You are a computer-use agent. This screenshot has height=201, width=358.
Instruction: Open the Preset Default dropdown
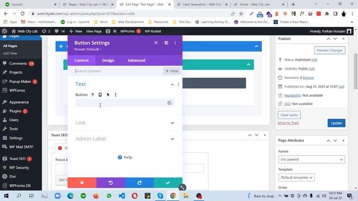(88, 50)
